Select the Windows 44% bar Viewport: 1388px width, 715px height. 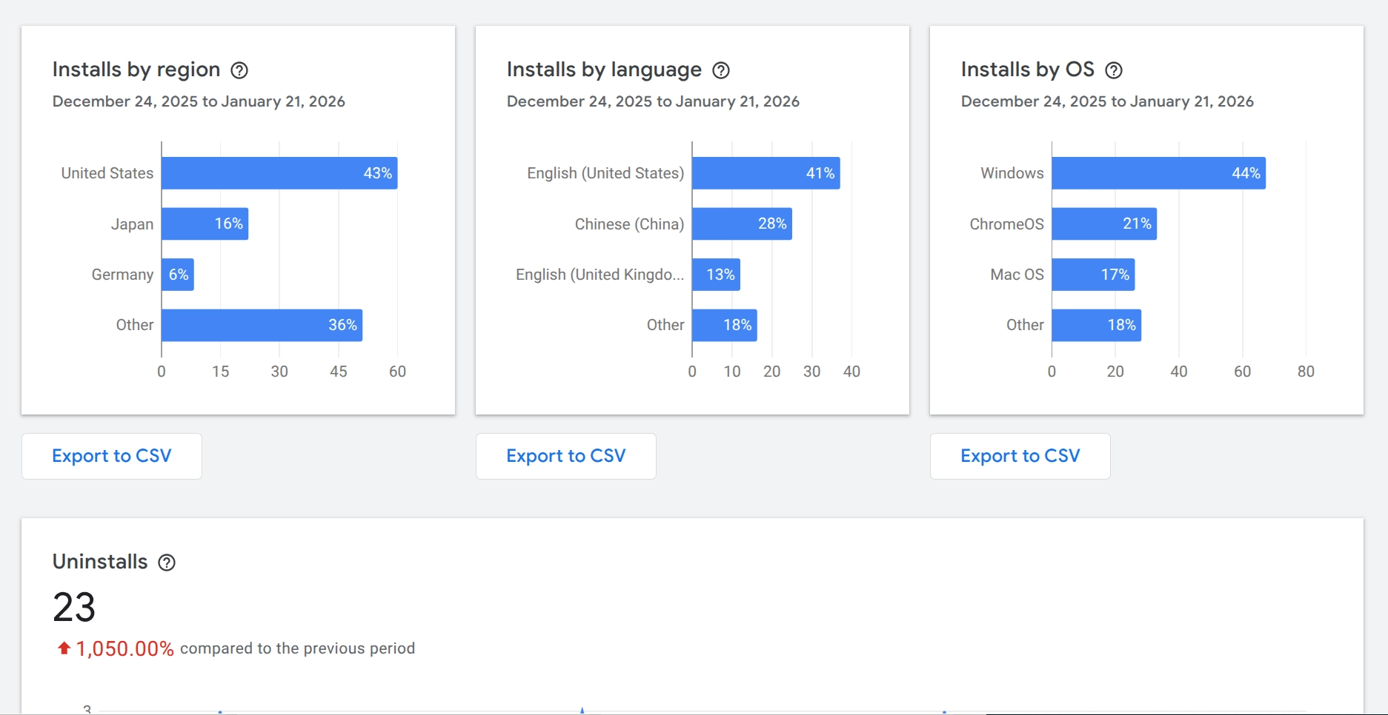[1158, 172]
